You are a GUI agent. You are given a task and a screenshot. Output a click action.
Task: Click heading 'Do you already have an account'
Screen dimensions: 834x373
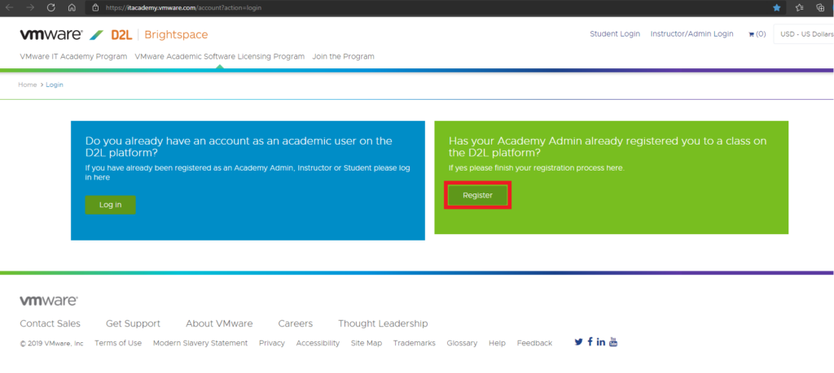239,147
